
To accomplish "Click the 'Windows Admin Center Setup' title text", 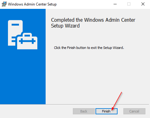I will [x=32, y=4].
